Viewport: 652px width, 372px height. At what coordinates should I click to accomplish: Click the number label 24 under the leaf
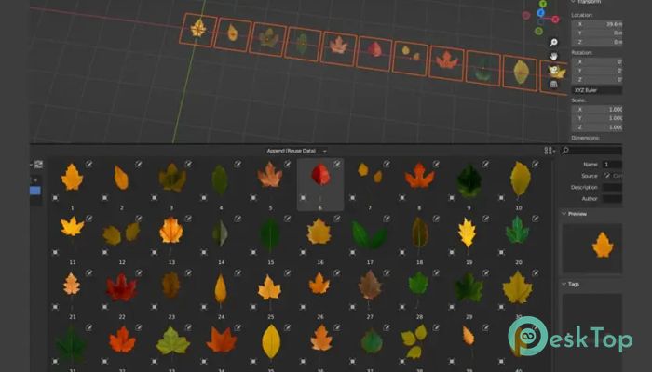click(x=222, y=317)
